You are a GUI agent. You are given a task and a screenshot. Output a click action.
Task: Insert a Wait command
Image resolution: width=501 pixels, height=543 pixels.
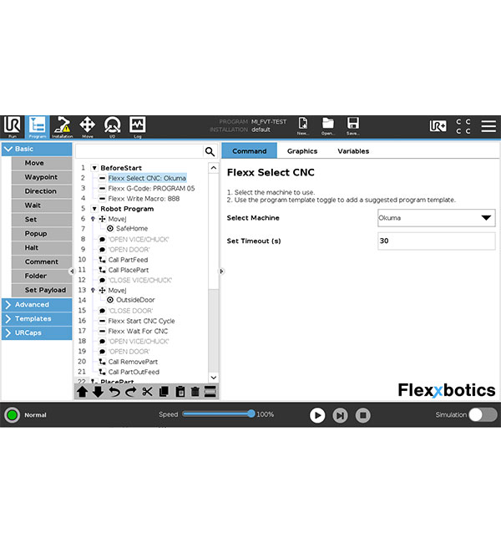pyautogui.click(x=42, y=206)
